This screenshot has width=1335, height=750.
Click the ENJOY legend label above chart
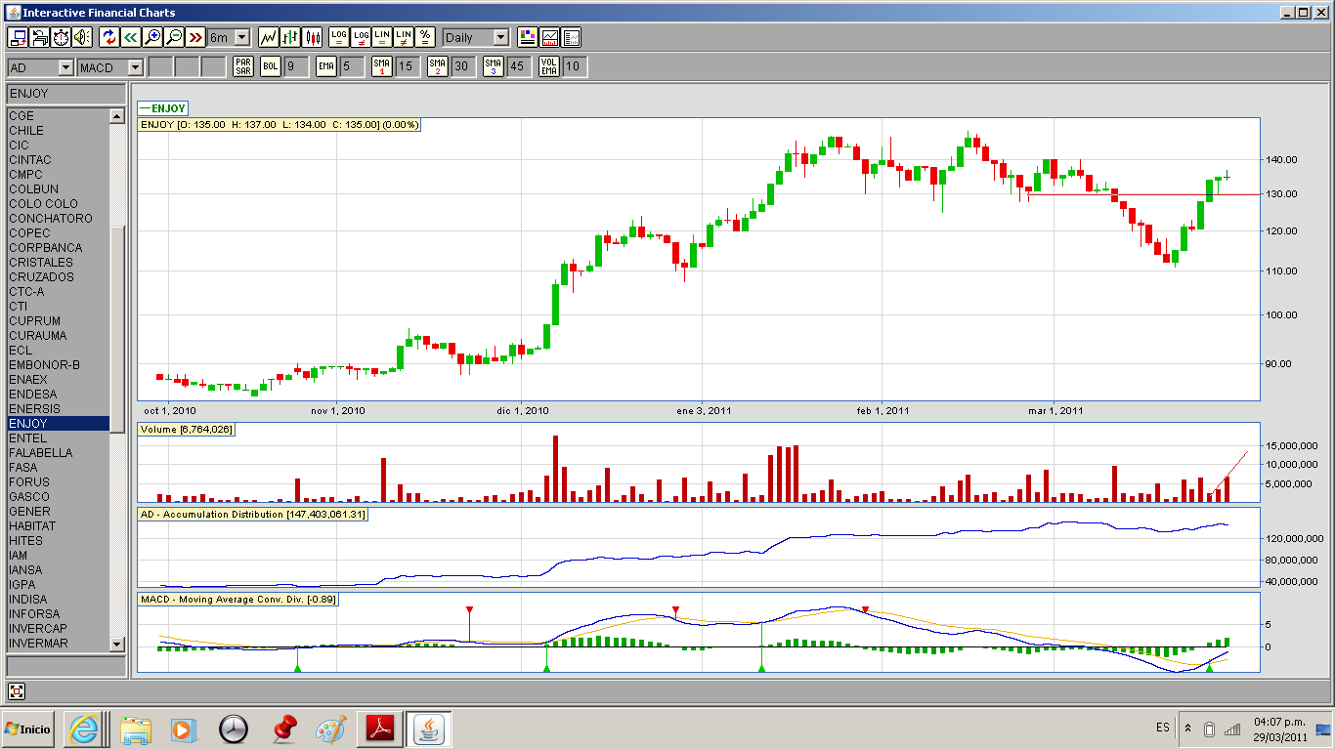point(163,108)
